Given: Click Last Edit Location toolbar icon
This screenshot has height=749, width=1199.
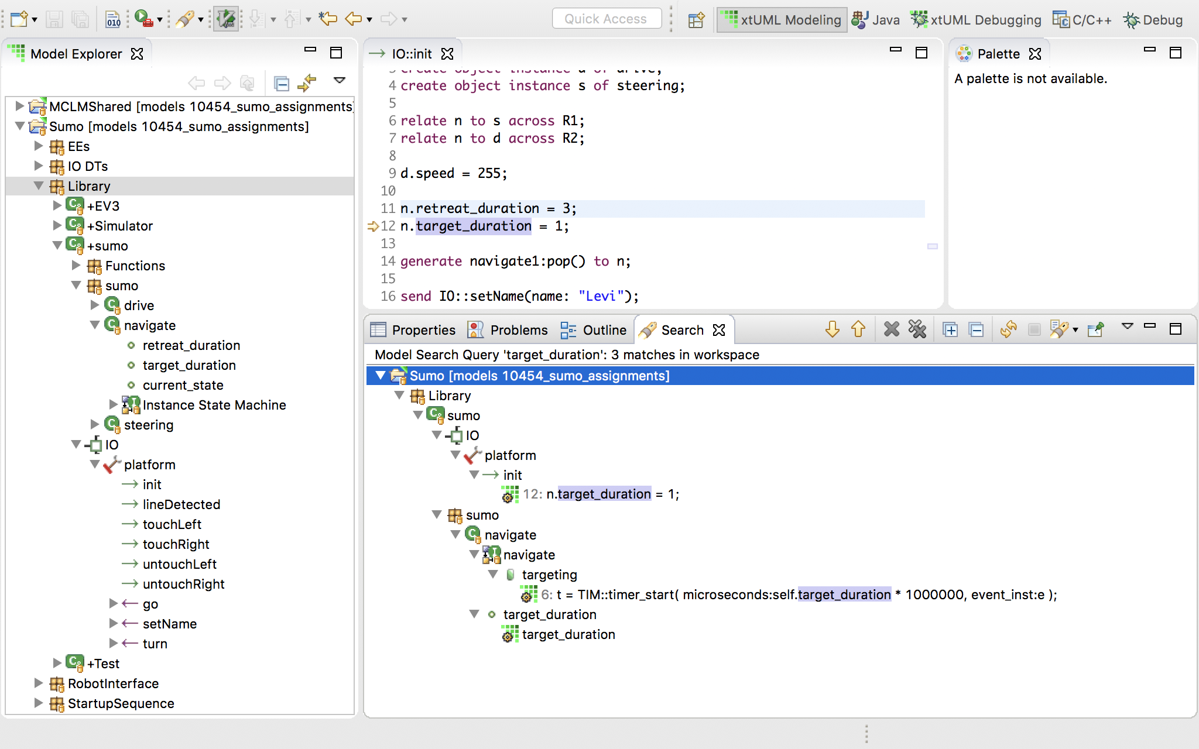Looking at the screenshot, I should click(328, 19).
